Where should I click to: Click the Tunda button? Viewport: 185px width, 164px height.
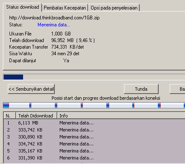click(x=141, y=89)
